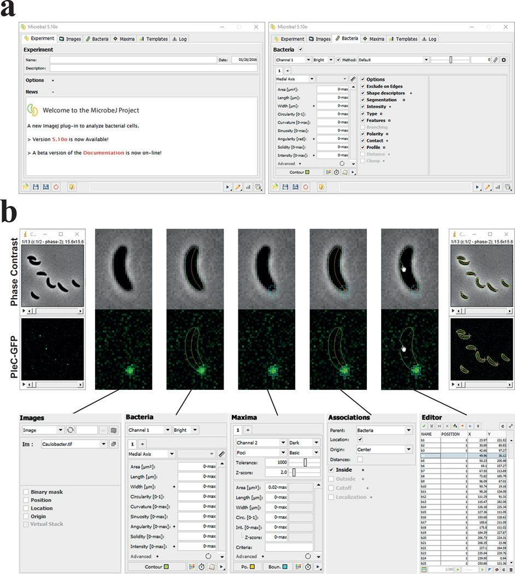Click the red reset icon in left MicrobeJ window
Viewport: 515px width, 574px height.
[56, 186]
